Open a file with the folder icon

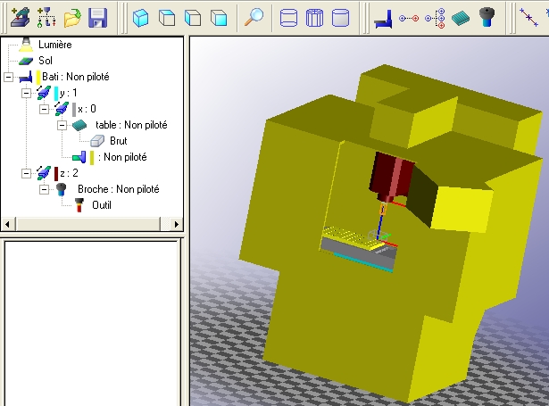pos(72,18)
